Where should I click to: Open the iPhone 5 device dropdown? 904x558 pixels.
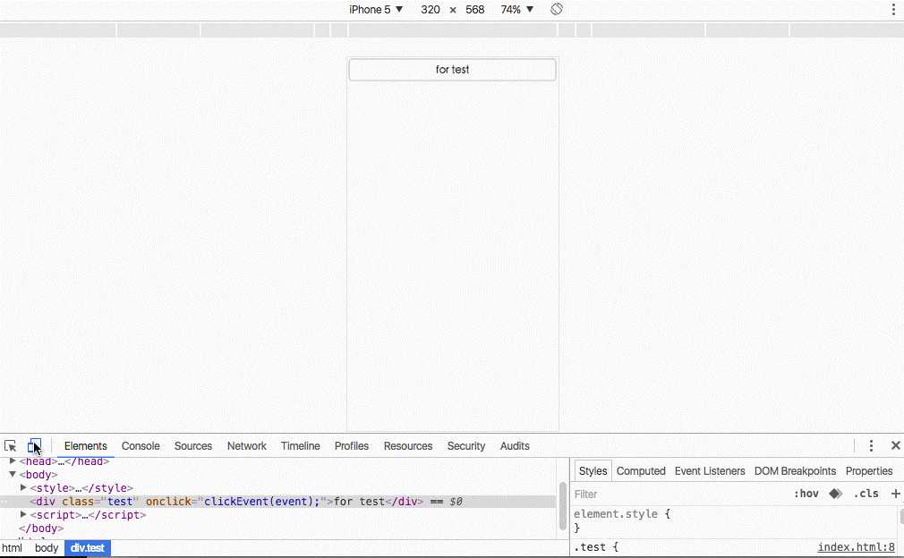click(375, 9)
